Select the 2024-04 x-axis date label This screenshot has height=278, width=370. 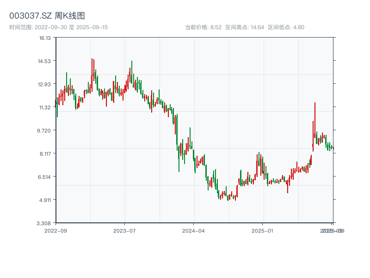click(x=194, y=230)
